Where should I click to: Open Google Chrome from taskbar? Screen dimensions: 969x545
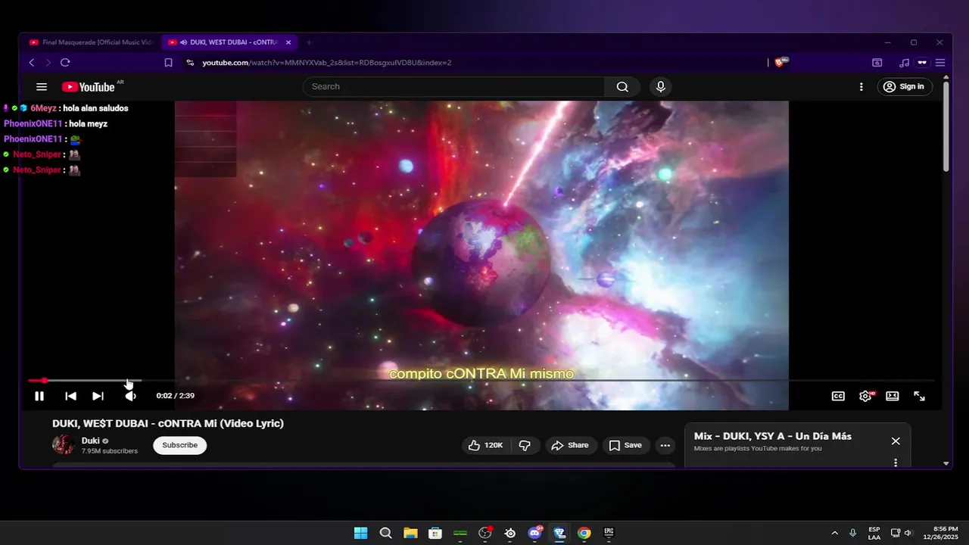point(584,533)
